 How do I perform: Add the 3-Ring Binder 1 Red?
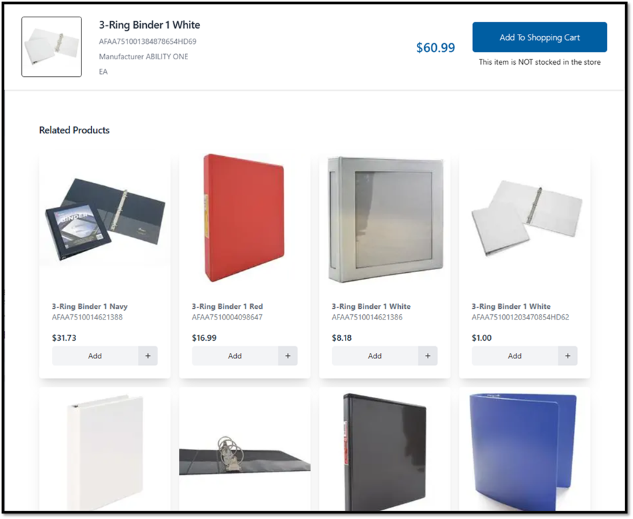235,356
